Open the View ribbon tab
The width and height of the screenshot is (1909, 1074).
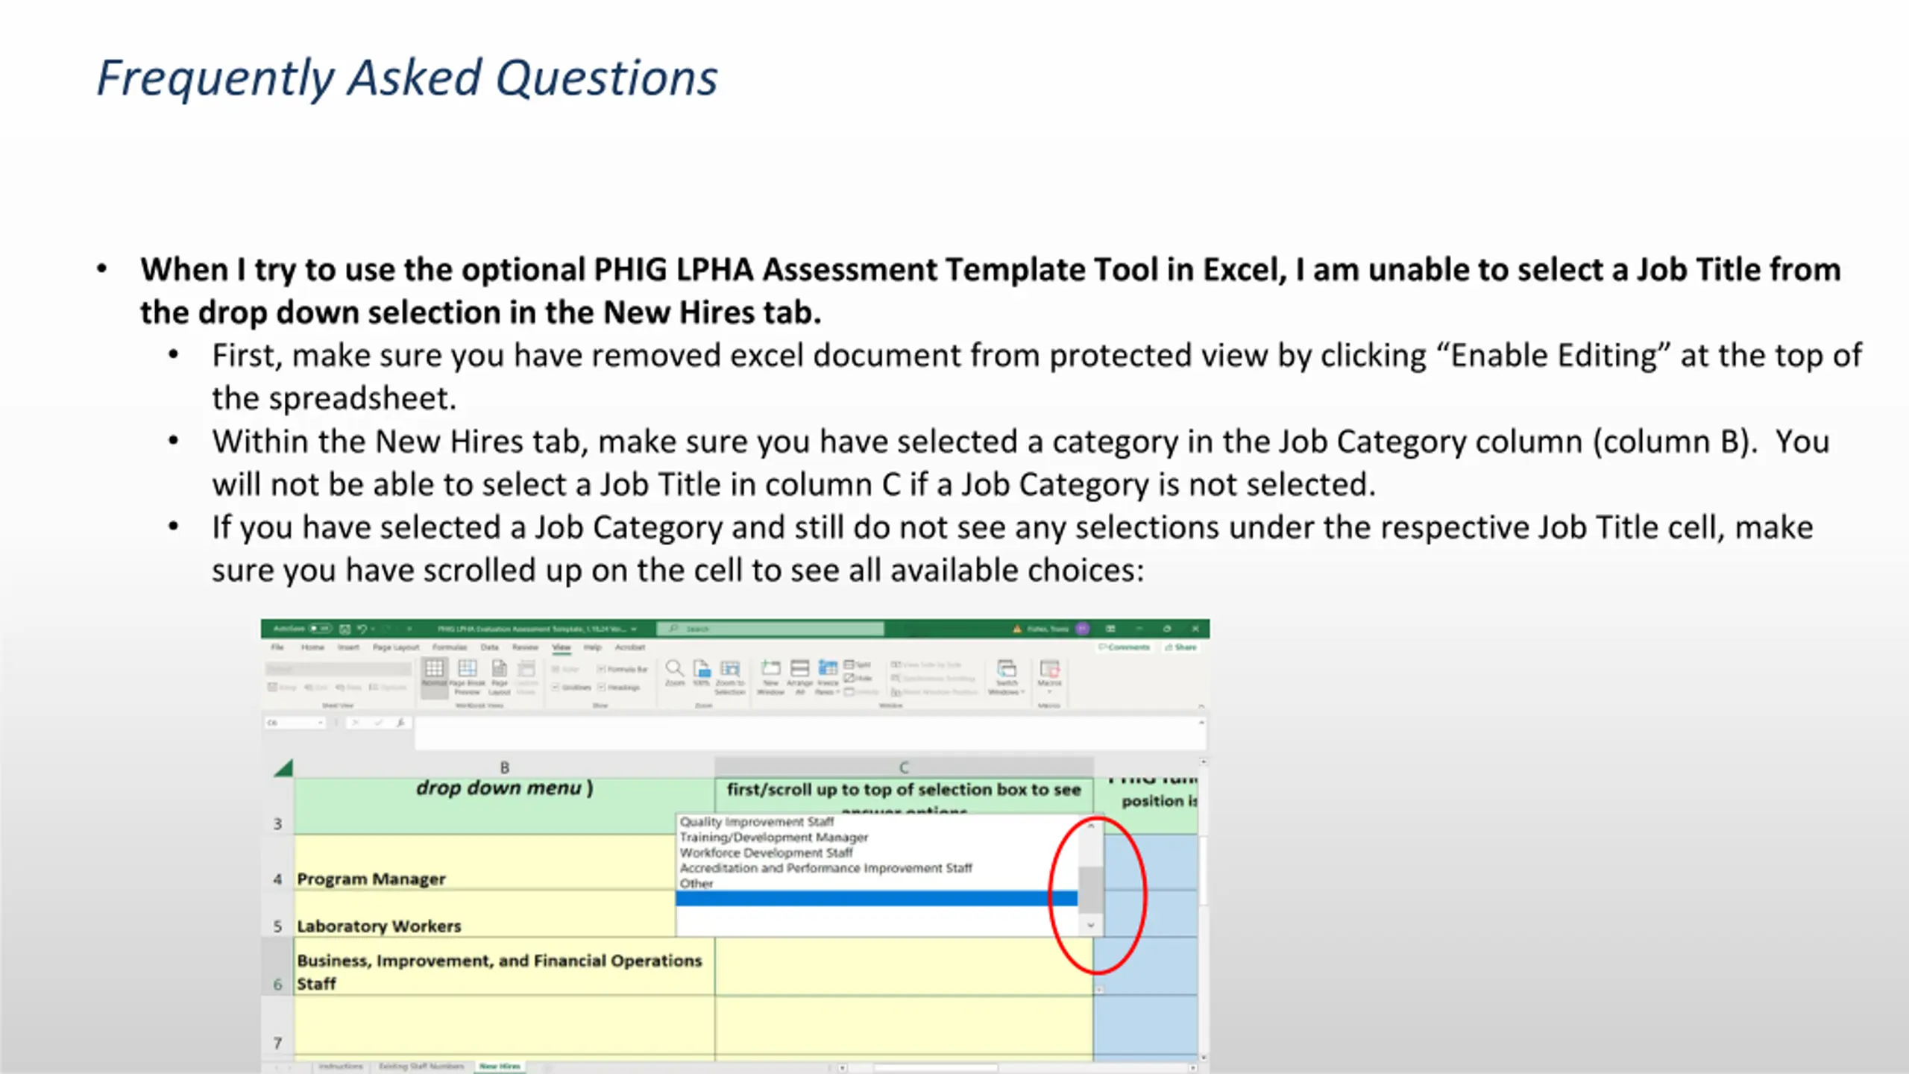tap(562, 647)
